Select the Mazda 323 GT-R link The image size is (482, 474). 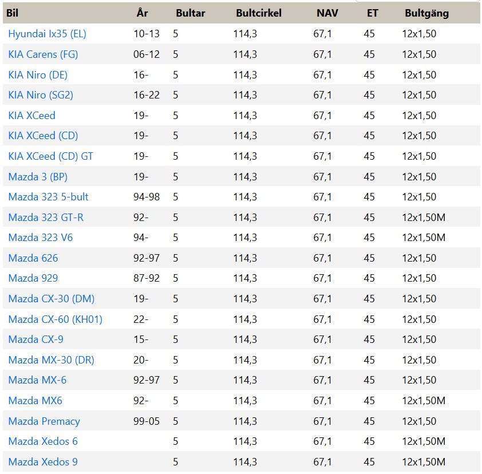click(x=46, y=218)
